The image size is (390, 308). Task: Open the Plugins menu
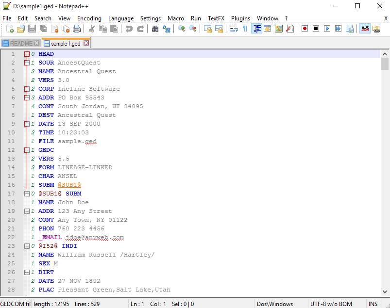click(240, 18)
